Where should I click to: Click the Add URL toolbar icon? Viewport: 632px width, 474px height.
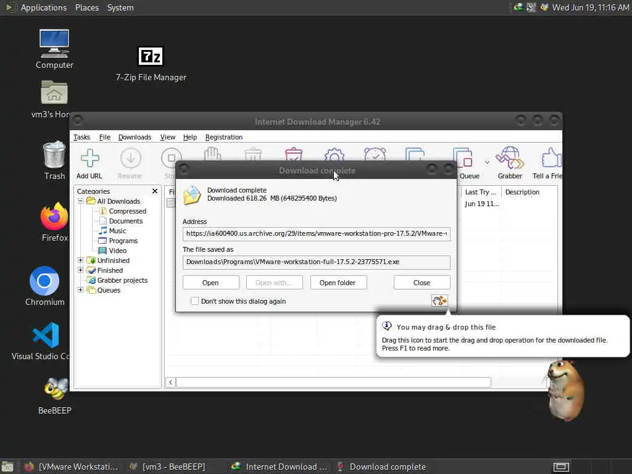89,158
